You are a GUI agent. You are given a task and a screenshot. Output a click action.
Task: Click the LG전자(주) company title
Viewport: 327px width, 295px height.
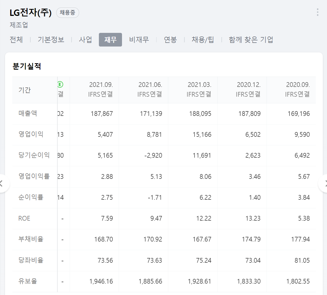click(x=31, y=13)
